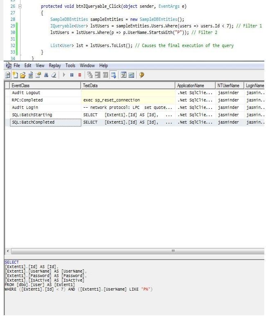Click the NTUserName column header

230,86
